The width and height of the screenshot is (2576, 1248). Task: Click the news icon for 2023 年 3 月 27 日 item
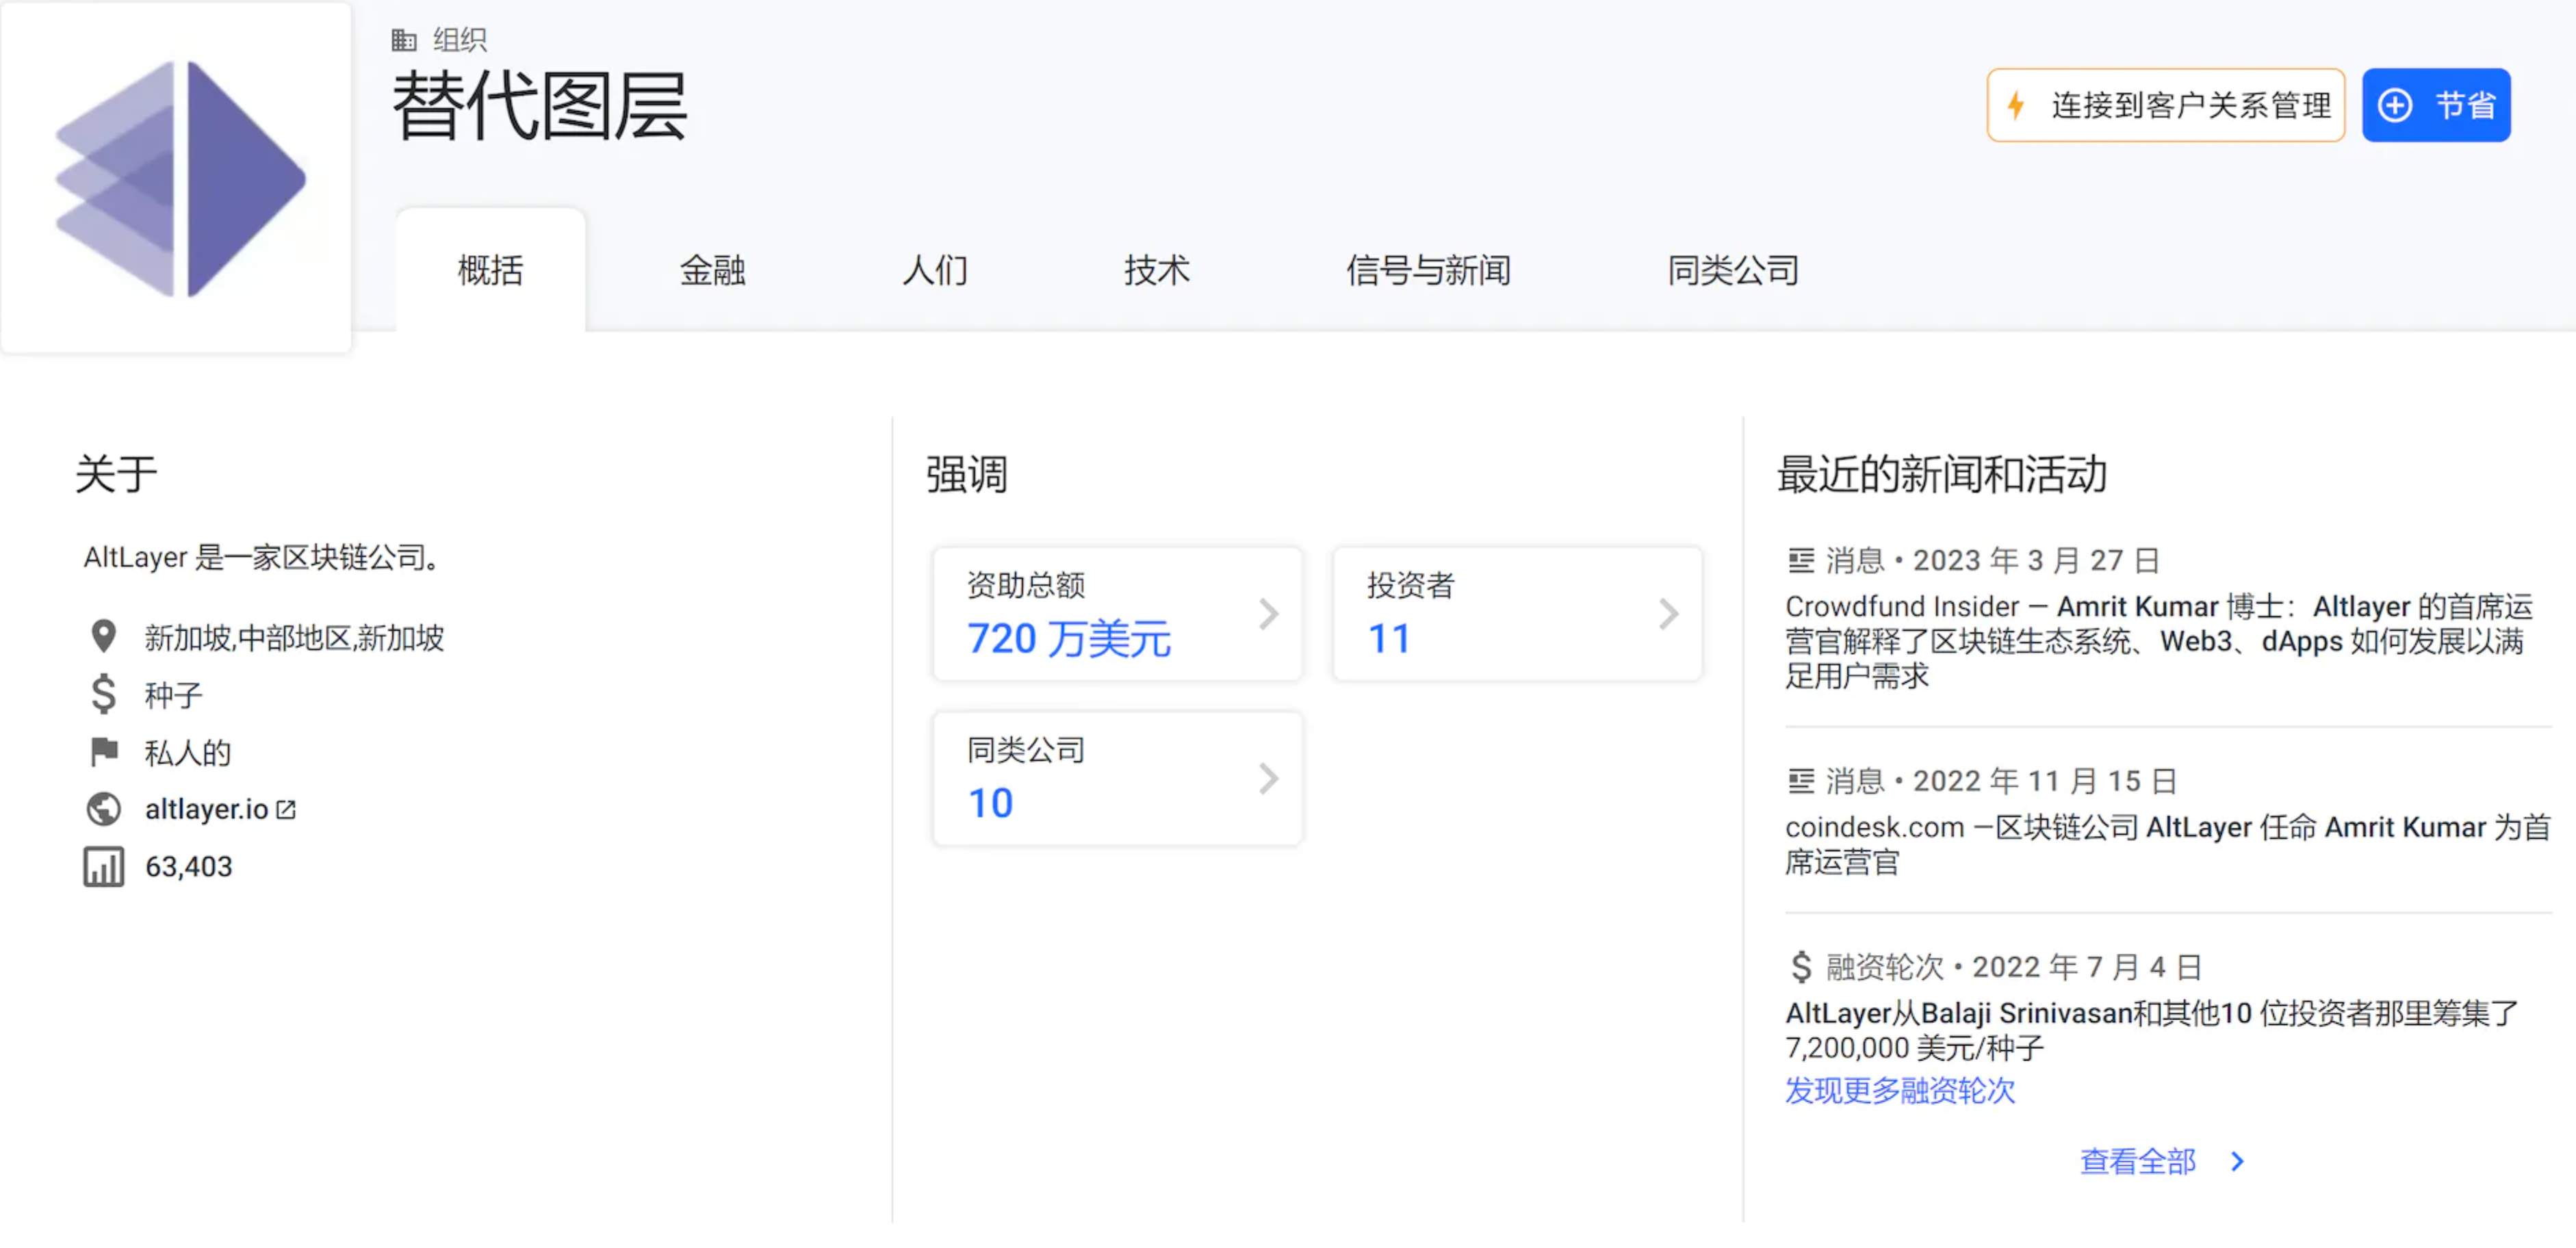(x=1801, y=560)
